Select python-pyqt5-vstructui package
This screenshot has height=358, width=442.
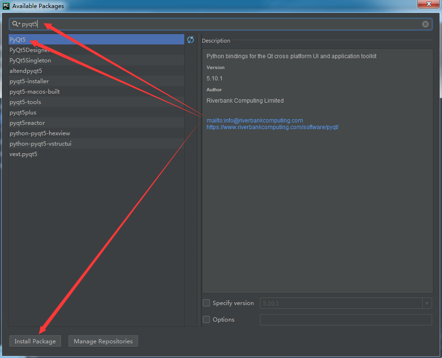[96, 144]
